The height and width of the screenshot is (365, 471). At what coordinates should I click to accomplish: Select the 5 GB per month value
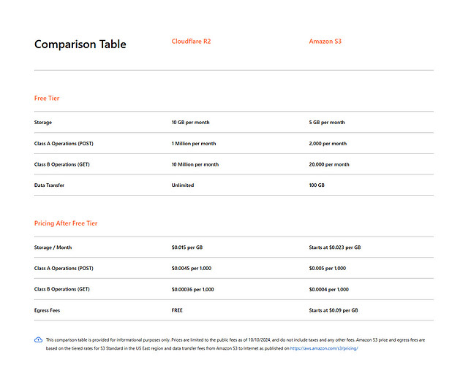pos(327,123)
